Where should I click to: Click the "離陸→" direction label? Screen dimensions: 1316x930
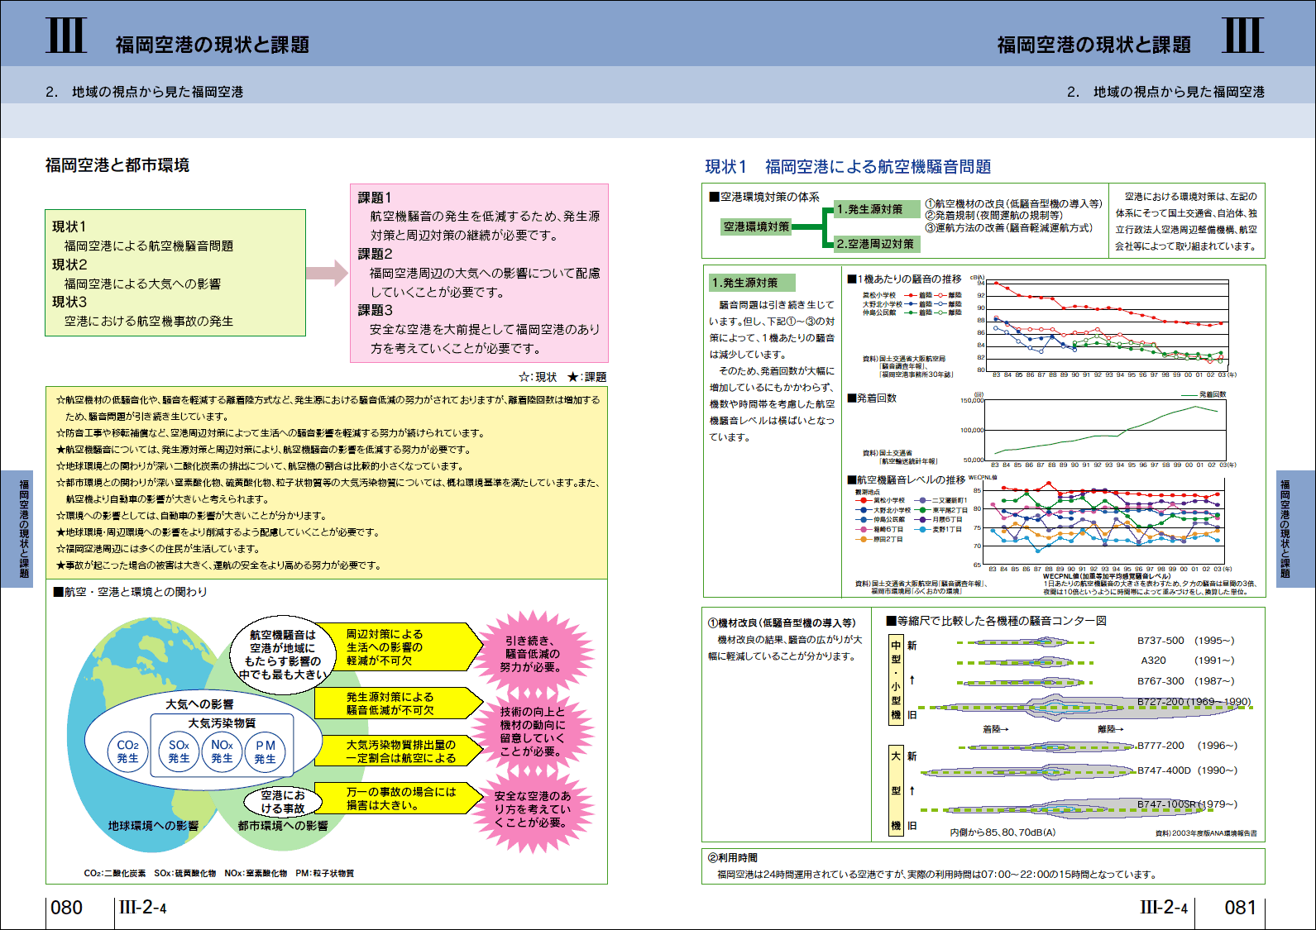click(x=1110, y=729)
